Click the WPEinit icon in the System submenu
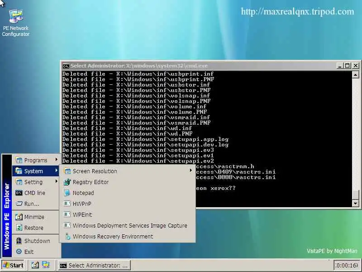This screenshot has height=272, width=362. click(x=67, y=214)
